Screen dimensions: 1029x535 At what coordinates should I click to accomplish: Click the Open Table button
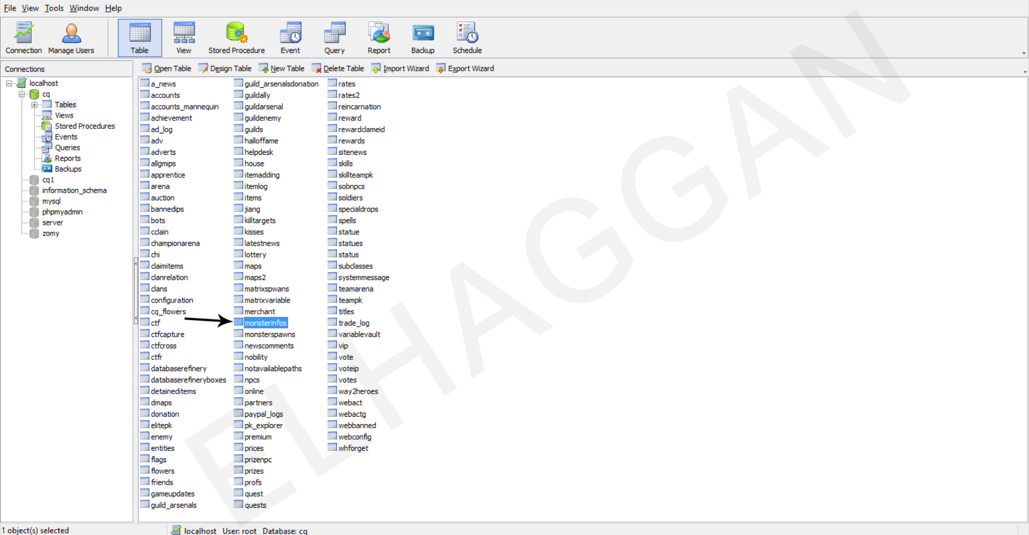point(167,69)
